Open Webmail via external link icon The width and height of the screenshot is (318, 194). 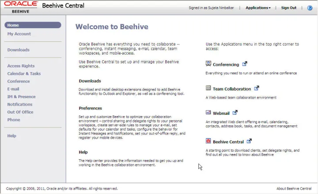tap(235, 112)
